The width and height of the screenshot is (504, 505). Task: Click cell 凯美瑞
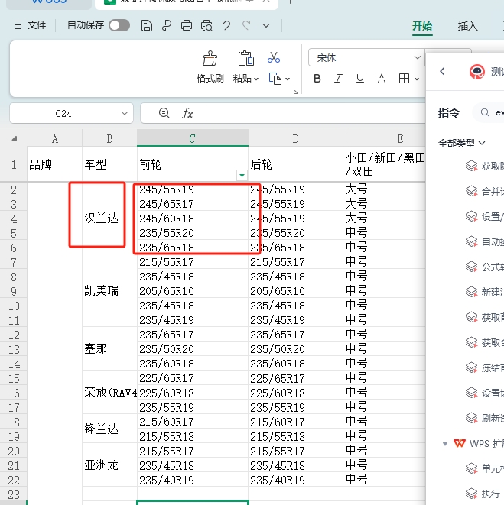click(109, 291)
